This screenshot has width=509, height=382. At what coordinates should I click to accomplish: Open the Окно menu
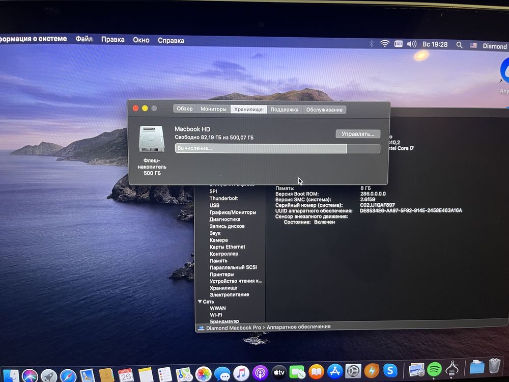[141, 40]
